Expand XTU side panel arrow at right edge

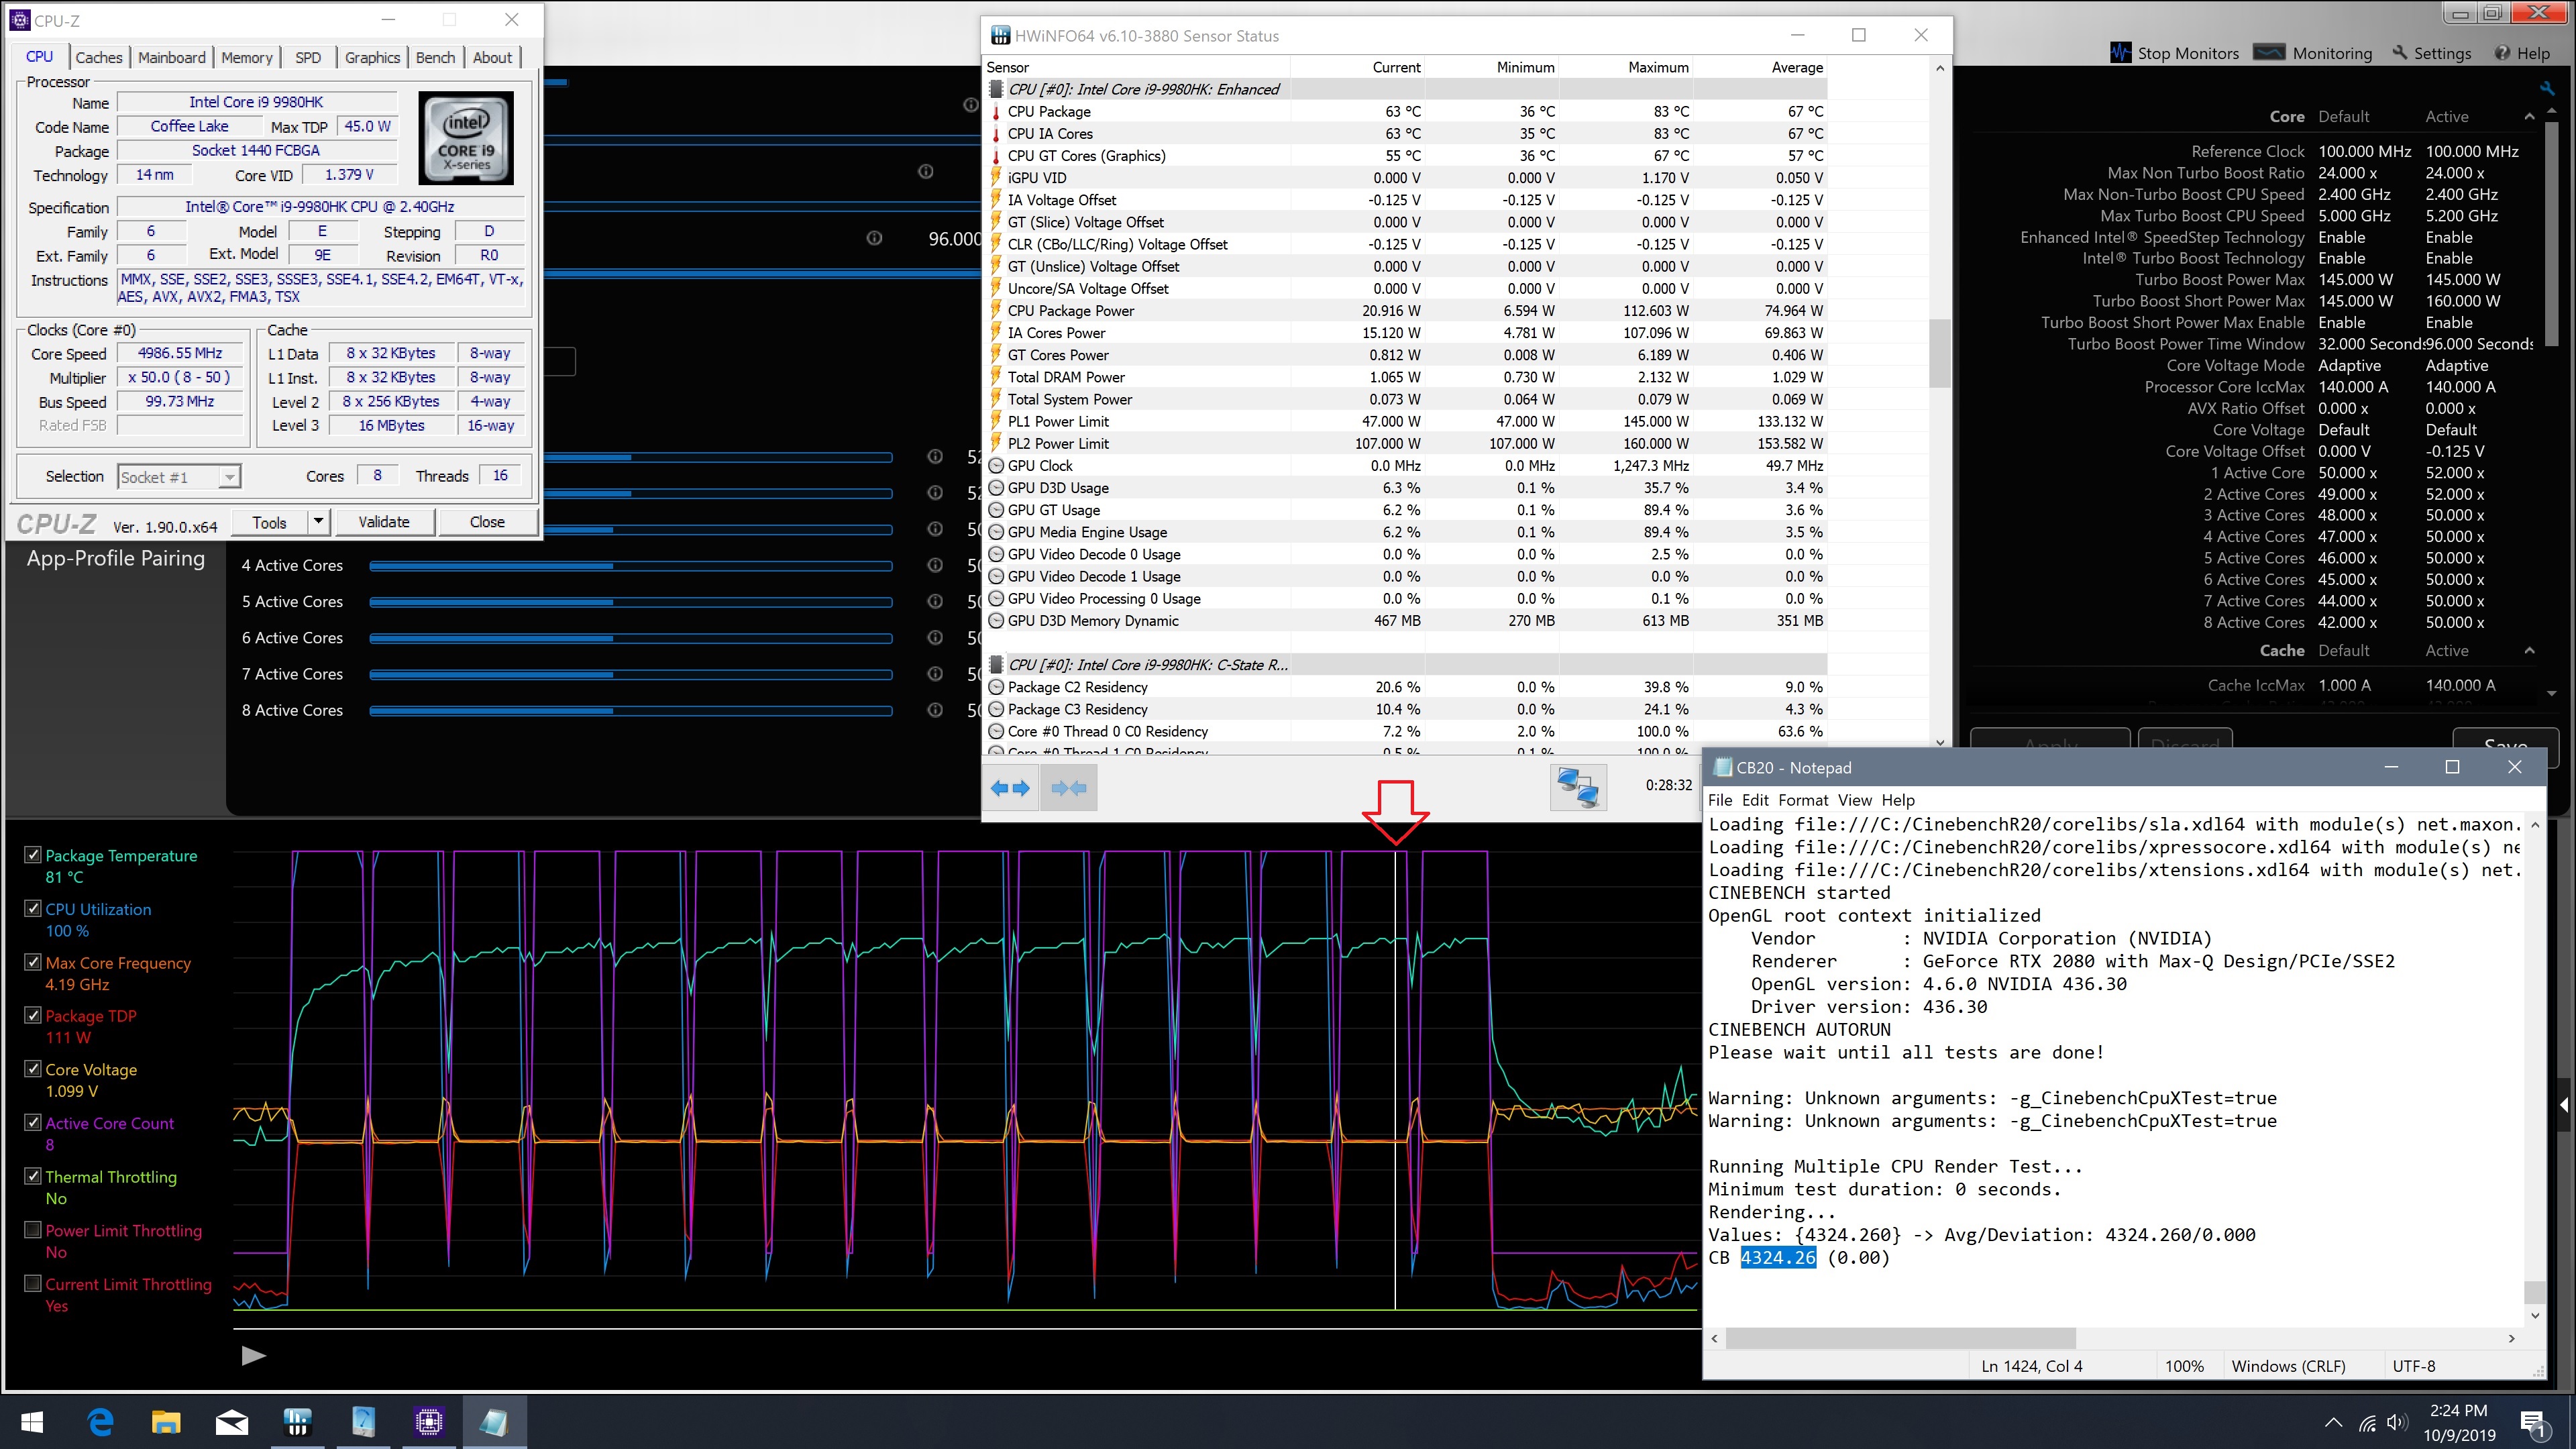pyautogui.click(x=2564, y=1105)
